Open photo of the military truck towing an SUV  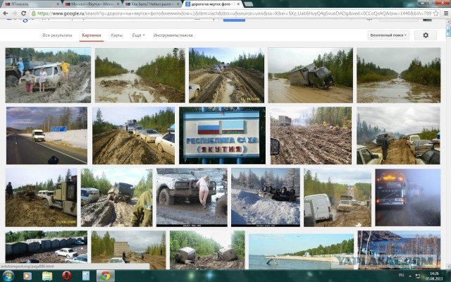pos(41,197)
